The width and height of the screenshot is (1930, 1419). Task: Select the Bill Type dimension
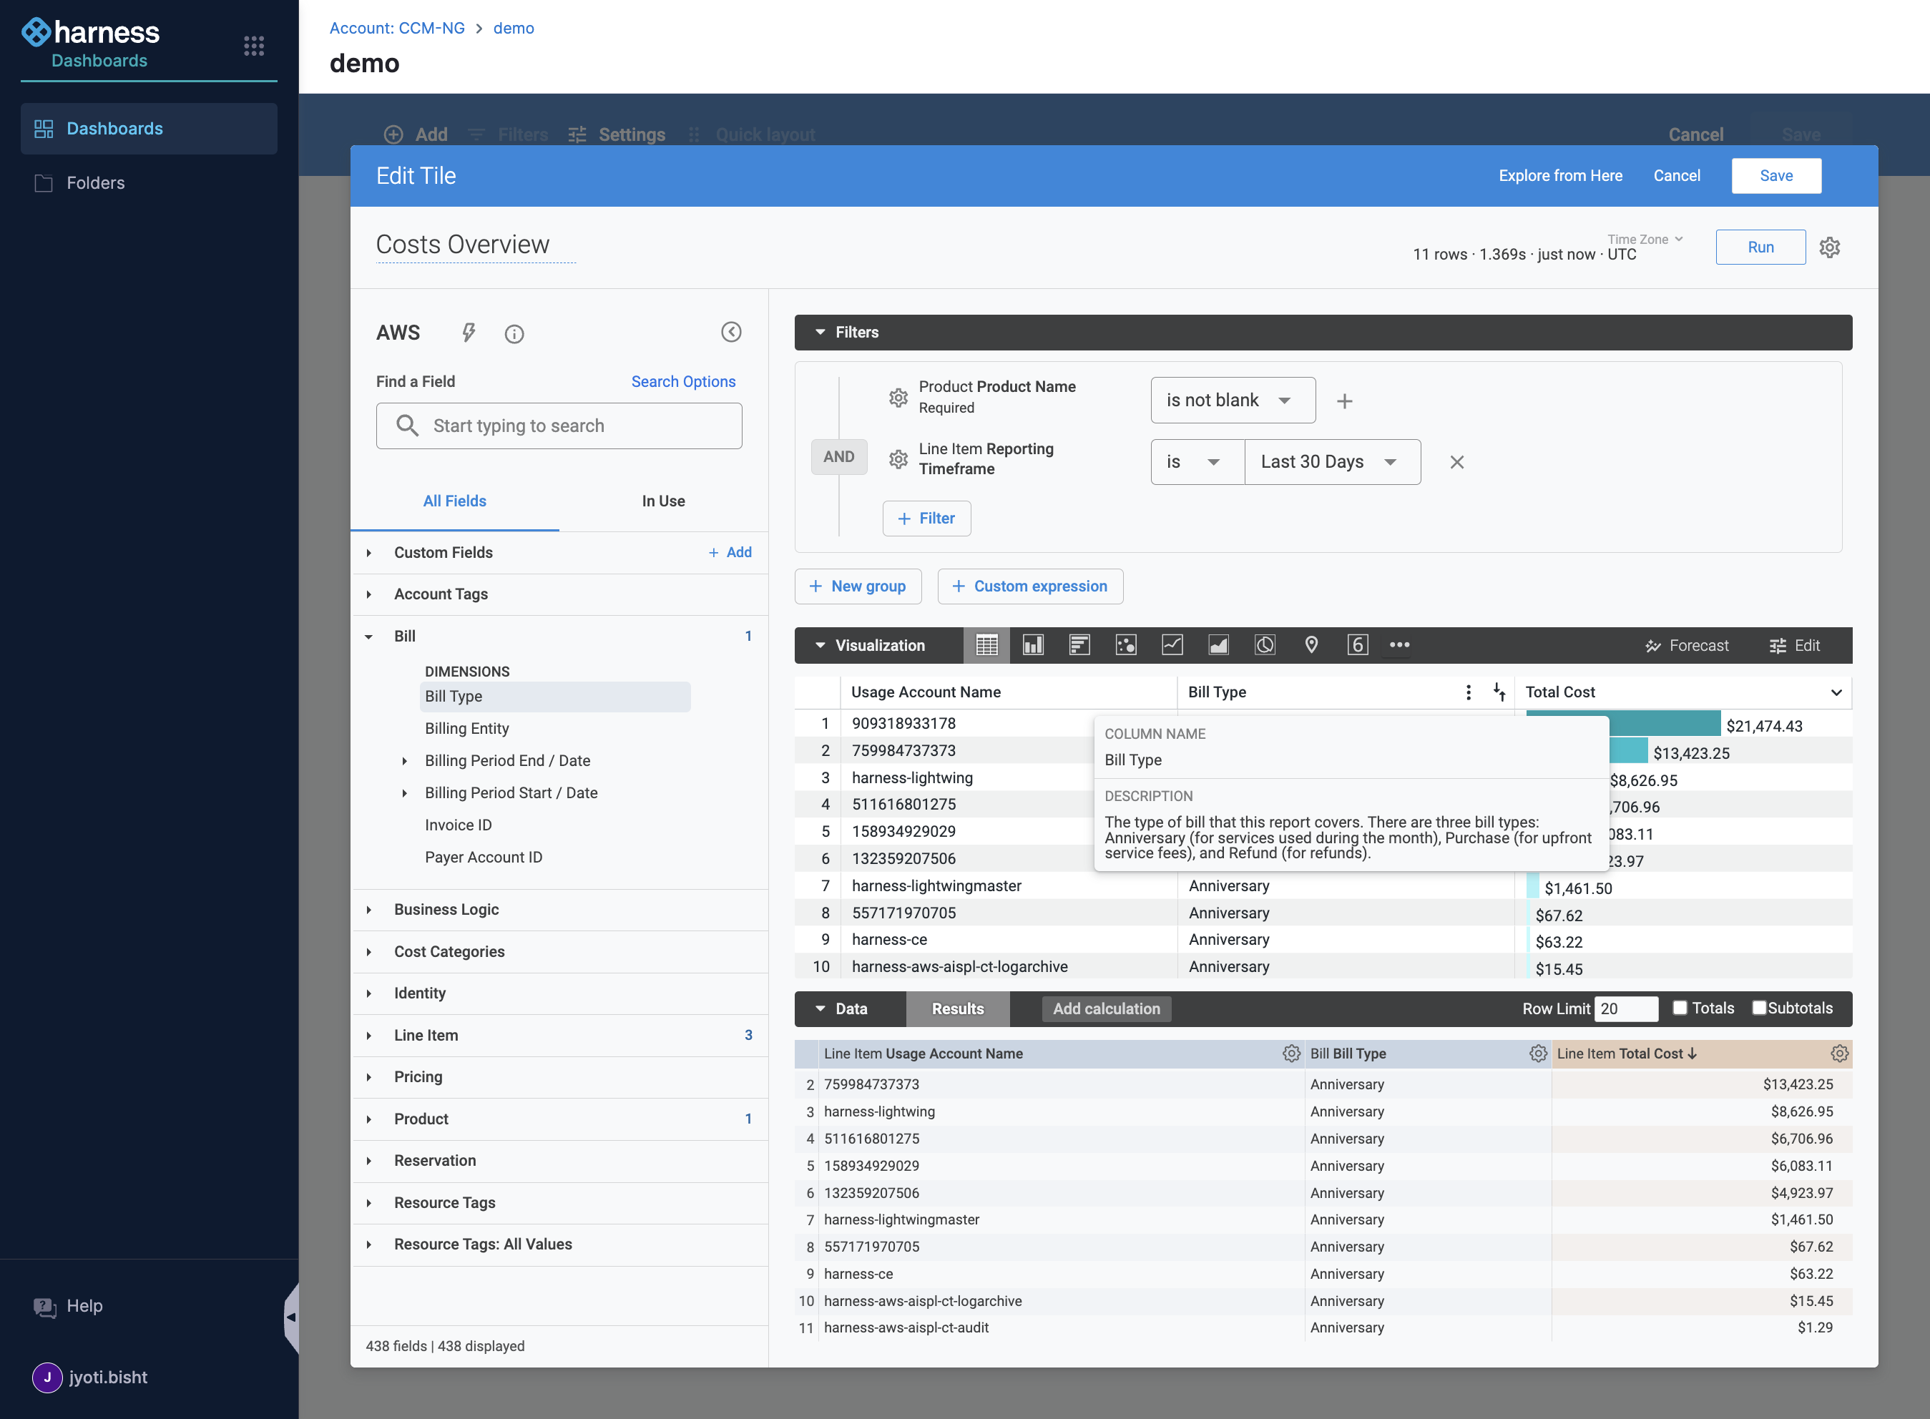(x=555, y=697)
